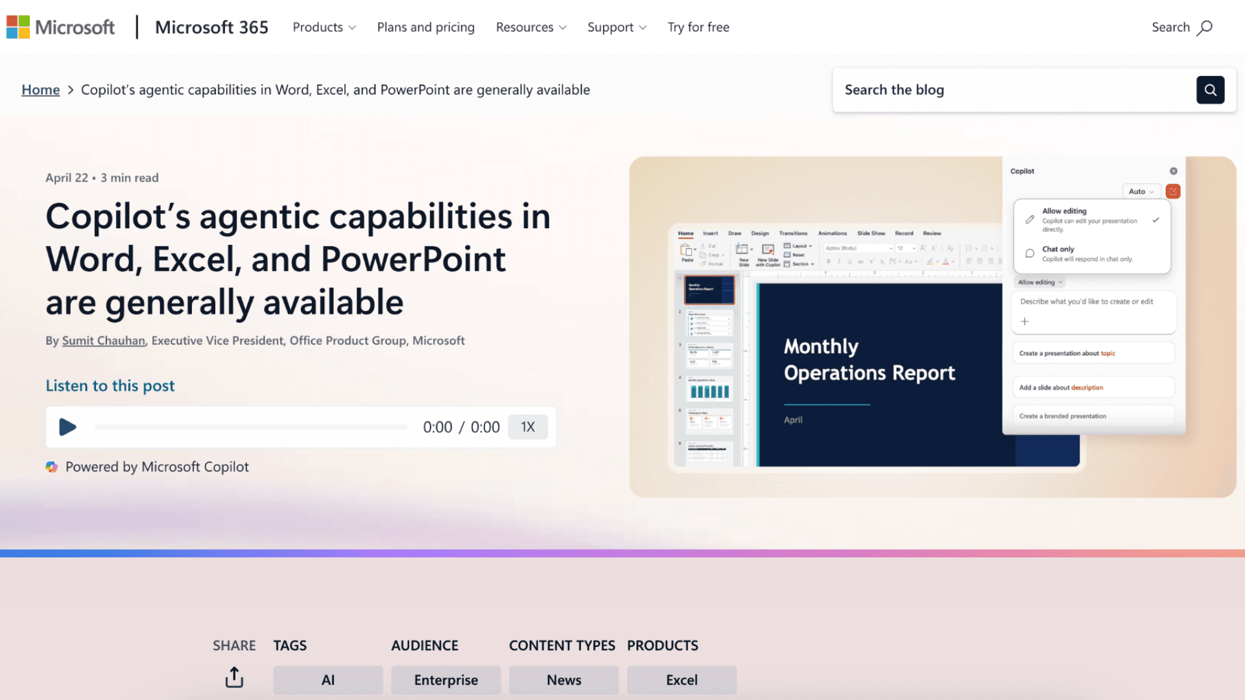Share this post with share icon
1245x700 pixels.
(234, 677)
